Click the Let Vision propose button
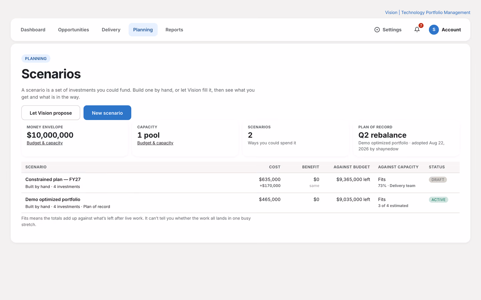 (51, 113)
